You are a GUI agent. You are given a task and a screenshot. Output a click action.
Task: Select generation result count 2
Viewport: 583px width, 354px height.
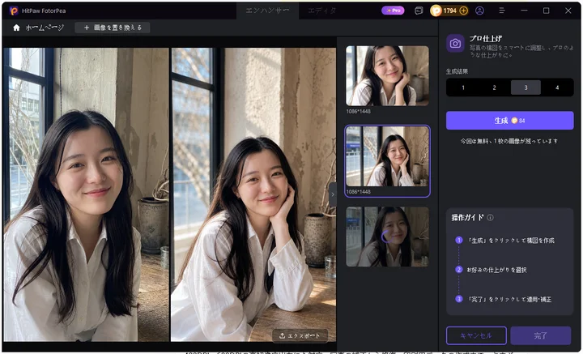[x=494, y=87]
